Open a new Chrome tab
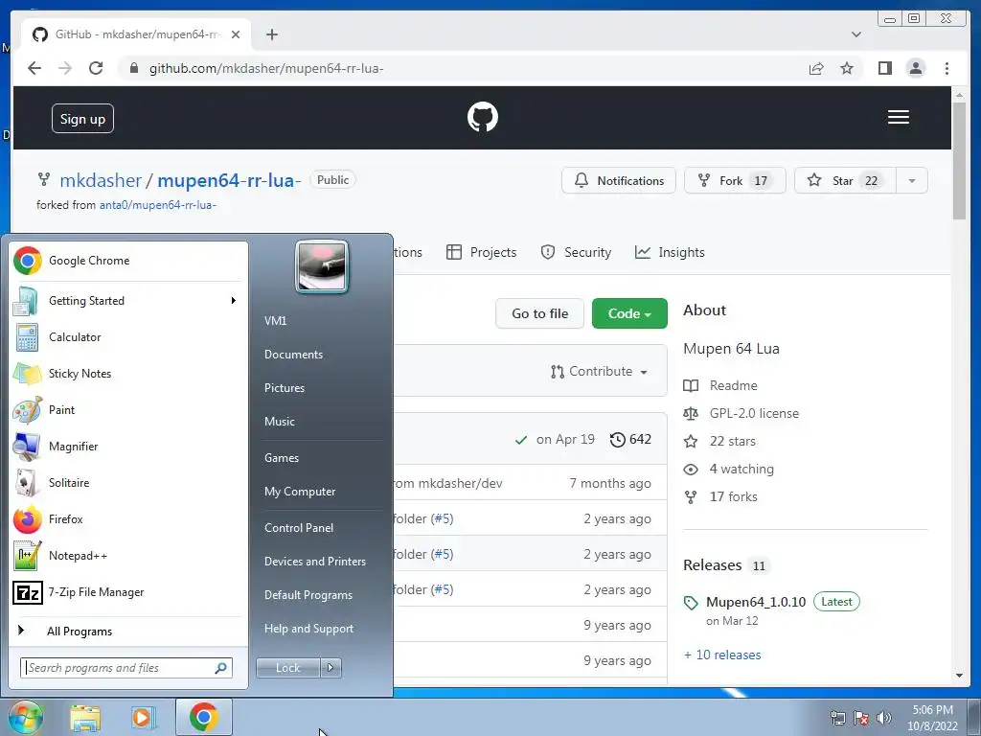Image resolution: width=981 pixels, height=736 pixels. 271,34
